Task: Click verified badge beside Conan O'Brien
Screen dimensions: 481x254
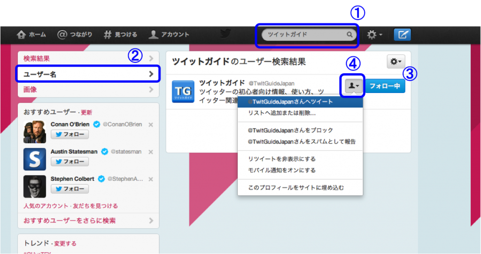Action: click(x=97, y=124)
